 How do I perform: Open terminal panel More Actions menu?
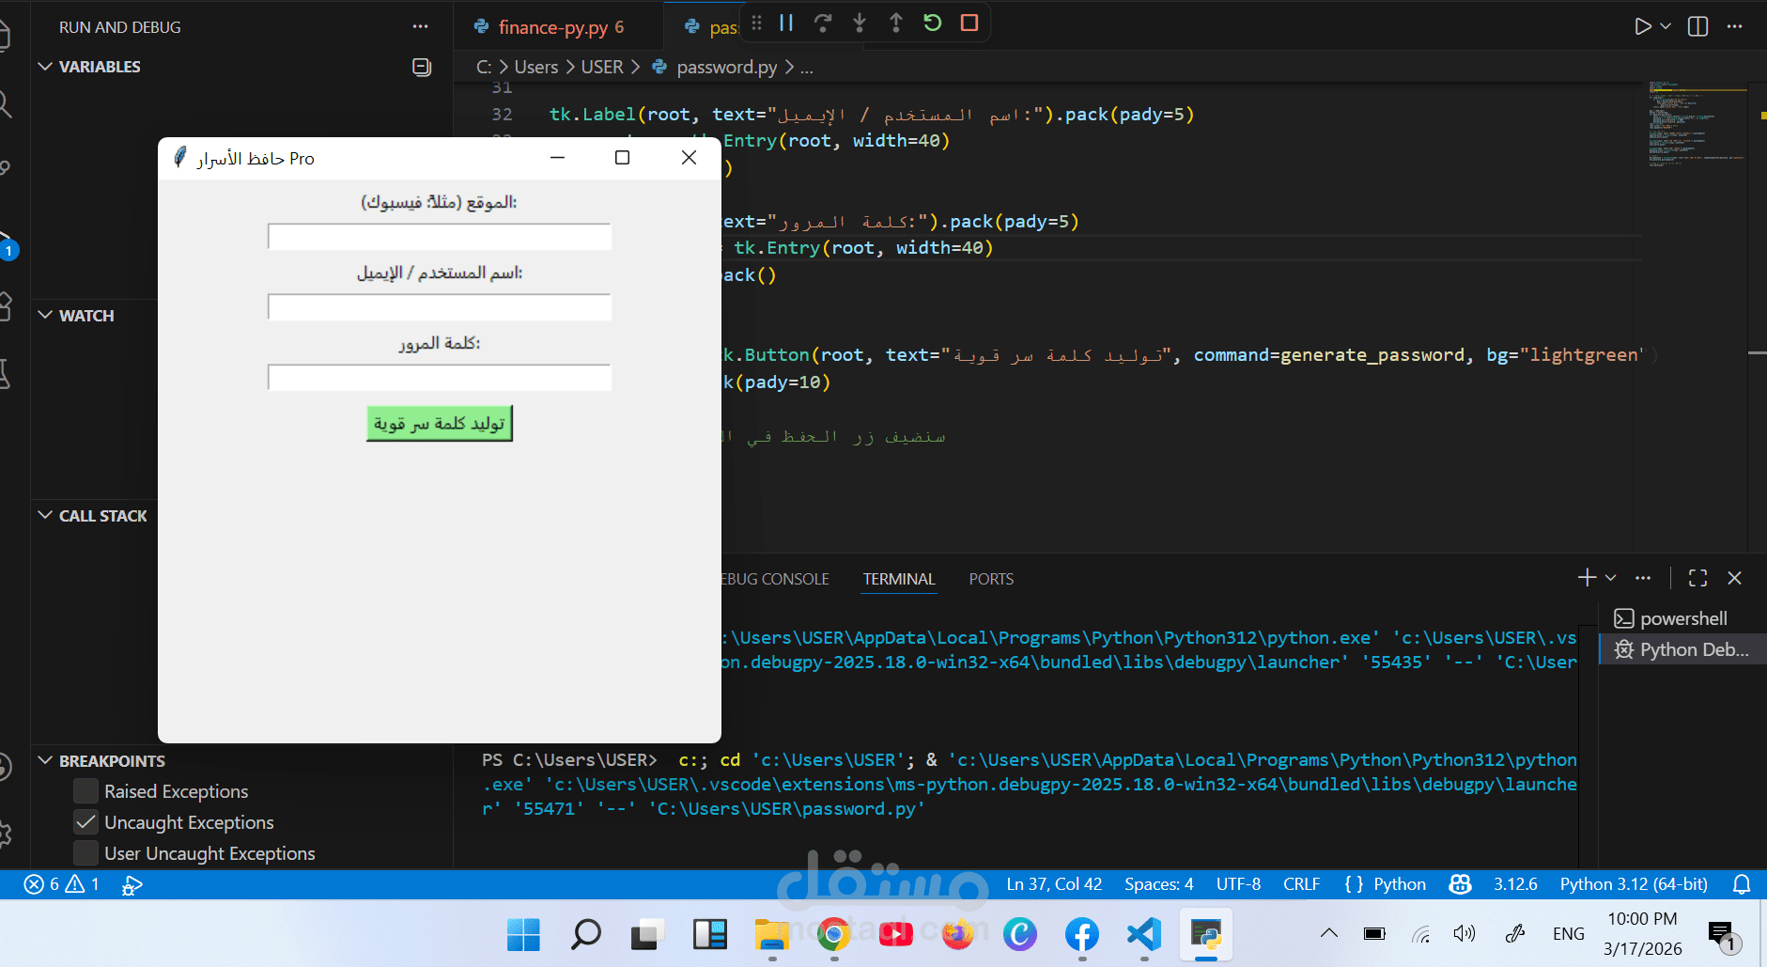coord(1643,578)
